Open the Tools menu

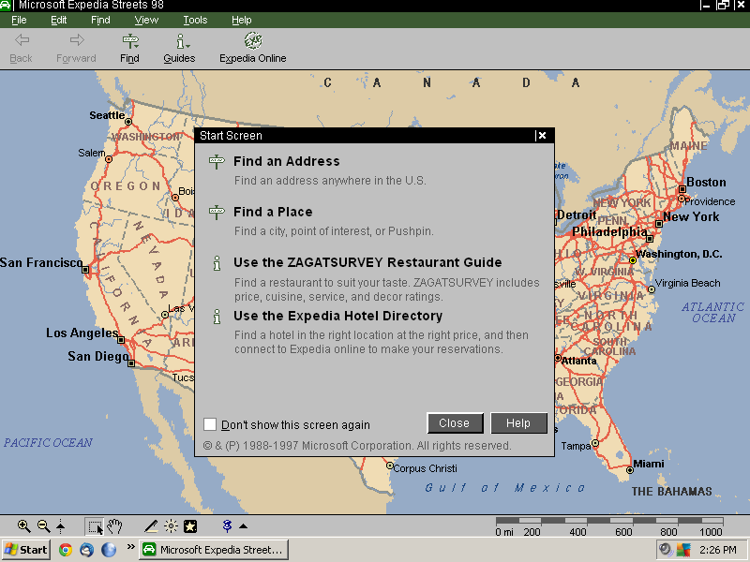(x=195, y=20)
